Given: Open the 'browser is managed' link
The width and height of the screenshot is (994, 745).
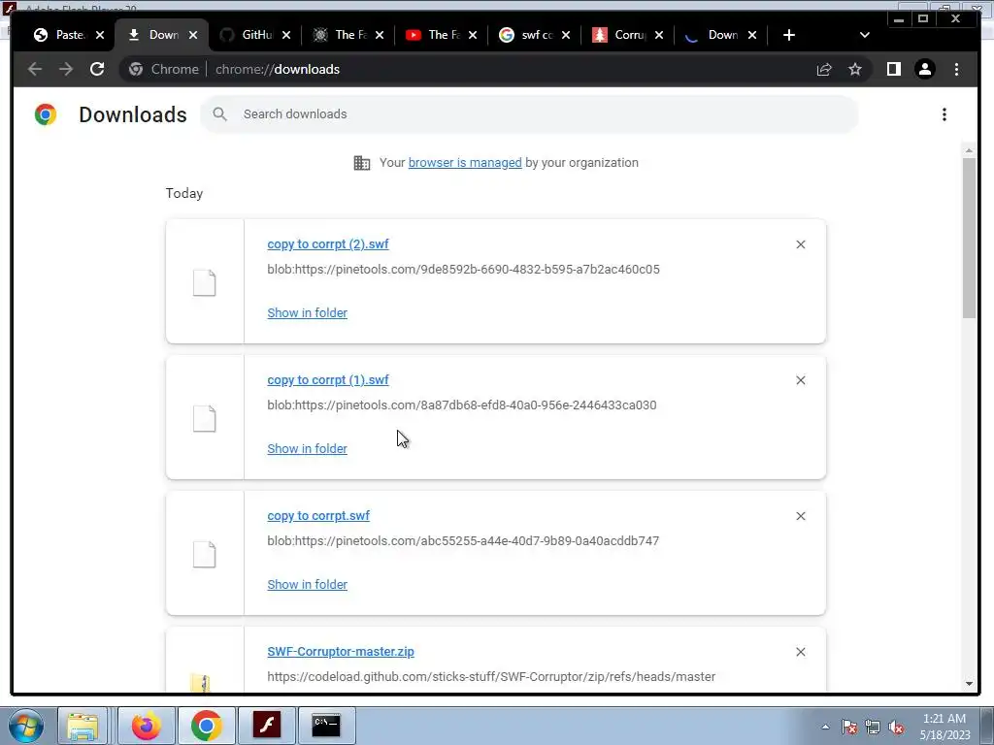Looking at the screenshot, I should click(465, 163).
